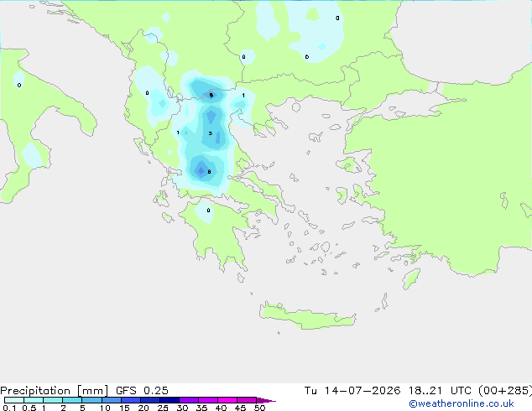Viewport: 532px width, 411px height.
Task: Click the 45–50 mm legend swatch
Action: coord(247,400)
